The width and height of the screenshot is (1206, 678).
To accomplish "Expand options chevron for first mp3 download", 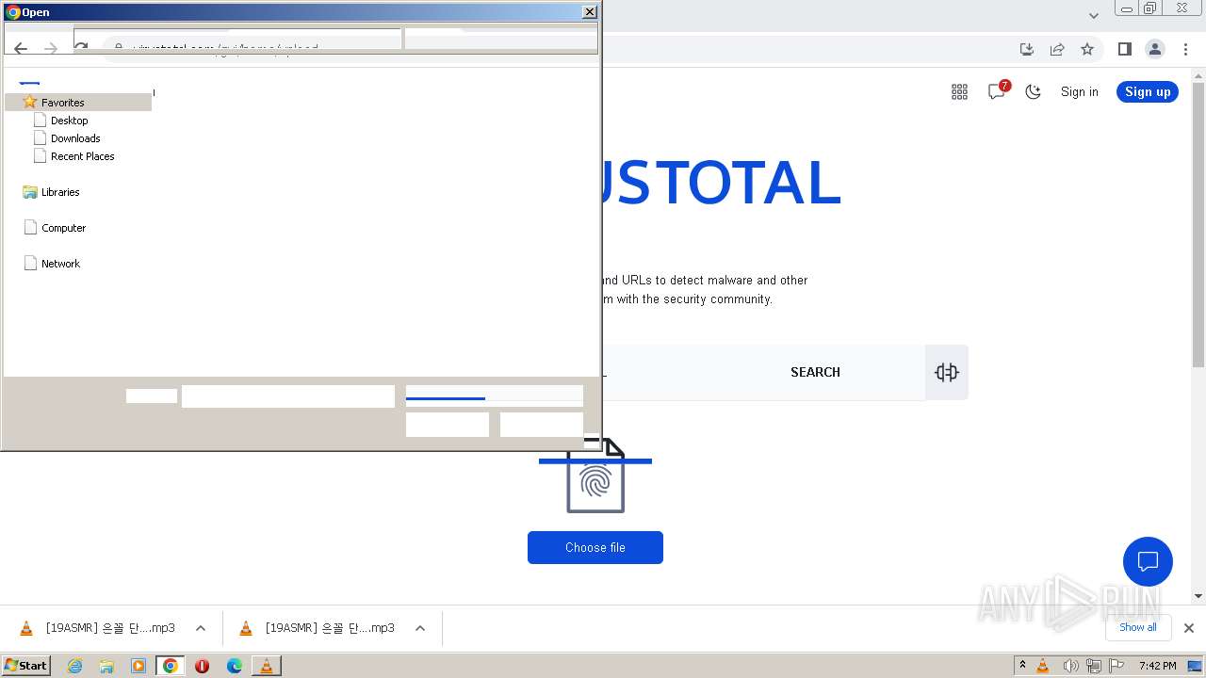I will [201, 628].
